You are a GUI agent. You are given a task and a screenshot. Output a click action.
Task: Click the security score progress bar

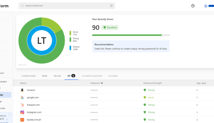(131, 35)
